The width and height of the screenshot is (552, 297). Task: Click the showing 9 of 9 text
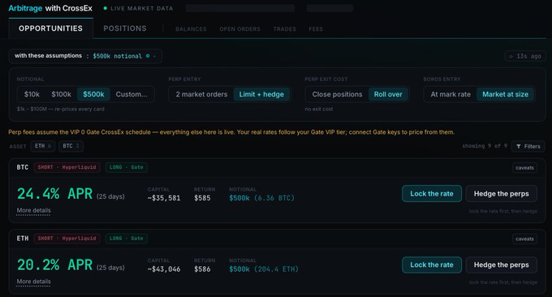click(485, 146)
